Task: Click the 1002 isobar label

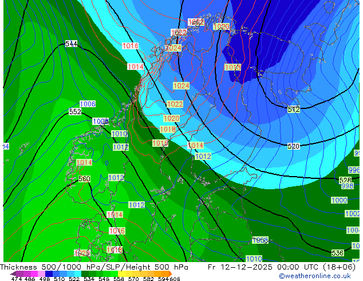Action: pos(352,213)
